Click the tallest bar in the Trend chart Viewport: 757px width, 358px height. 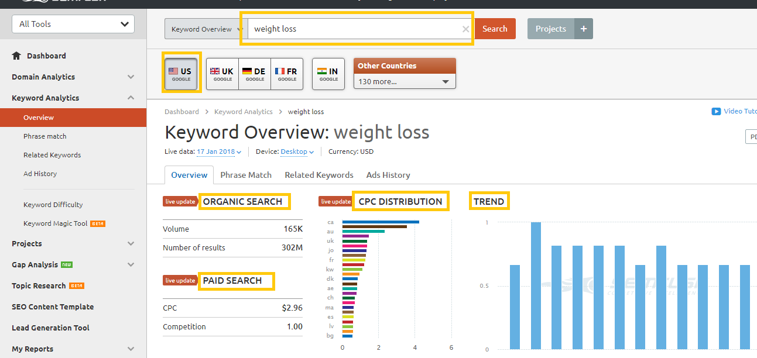536,286
